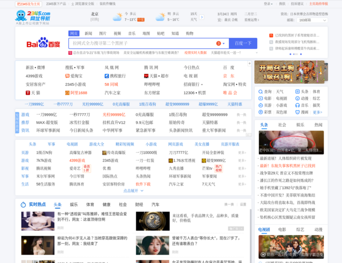This screenshot has height=263, width=342.
Task: Click the first news carousel dot
Action: (290, 54)
